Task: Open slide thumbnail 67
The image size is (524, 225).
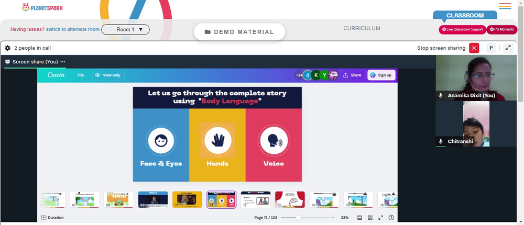Action: click(84, 200)
